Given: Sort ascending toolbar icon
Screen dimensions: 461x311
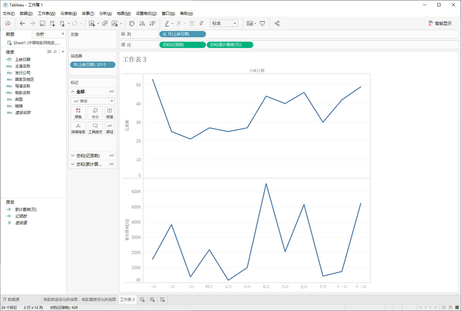Looking at the screenshot, I should pyautogui.click(x=142, y=23).
